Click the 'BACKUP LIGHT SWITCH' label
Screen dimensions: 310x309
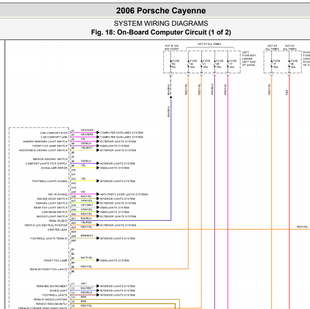(x=52, y=217)
